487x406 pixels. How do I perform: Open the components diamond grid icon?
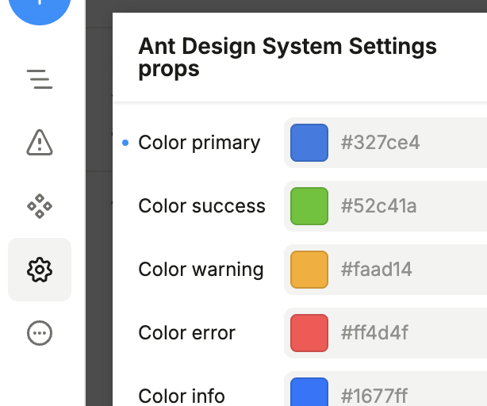[40, 206]
